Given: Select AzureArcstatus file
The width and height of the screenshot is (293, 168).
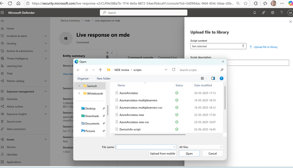Looking at the screenshot, I should (128, 93).
